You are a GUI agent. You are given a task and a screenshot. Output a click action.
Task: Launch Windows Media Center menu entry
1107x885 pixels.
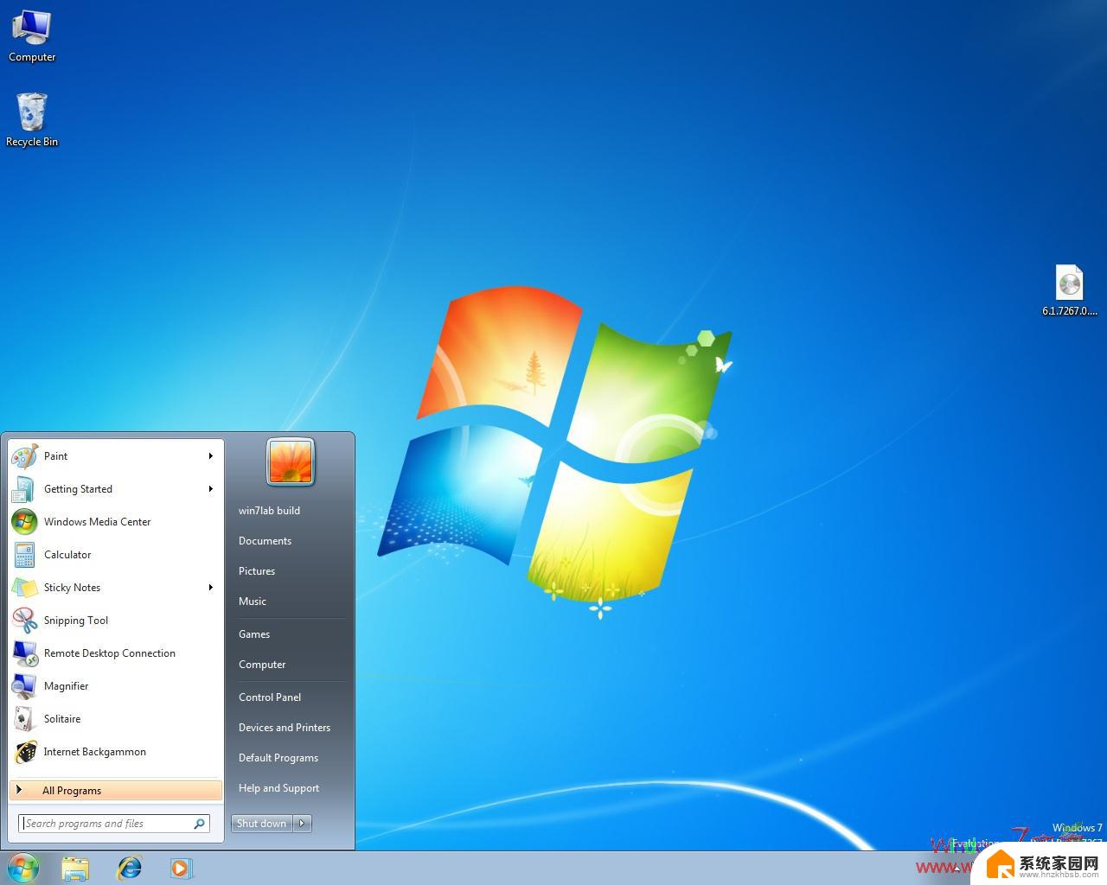pyautogui.click(x=116, y=522)
